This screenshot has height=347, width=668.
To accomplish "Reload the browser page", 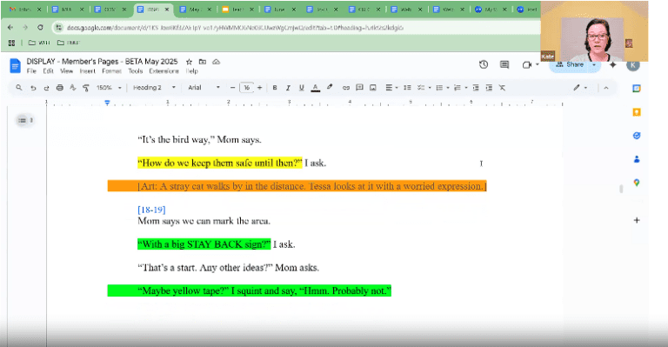I will click(x=40, y=27).
